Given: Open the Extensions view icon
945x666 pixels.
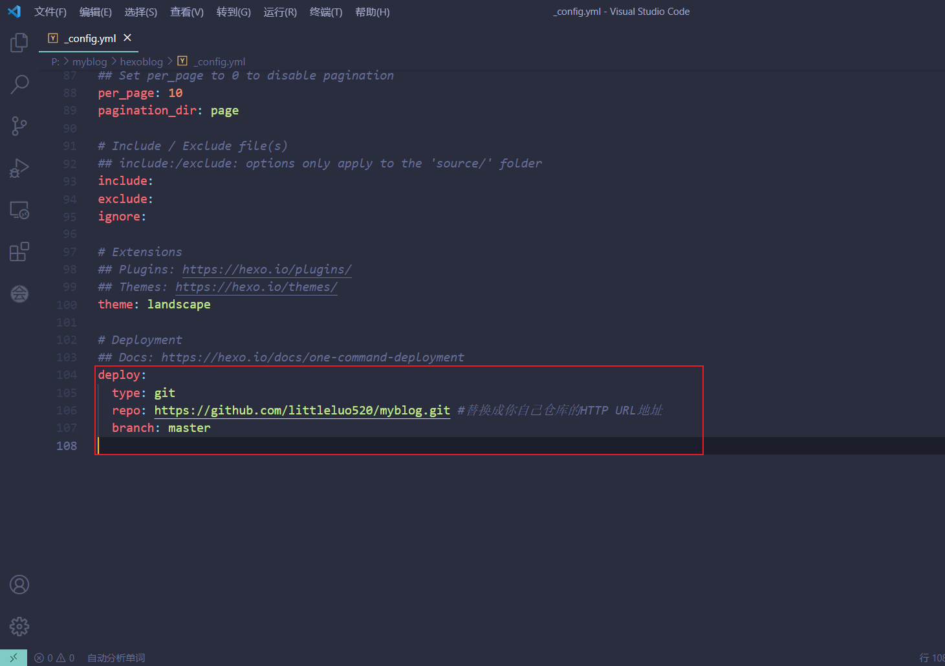Looking at the screenshot, I should coord(19,252).
